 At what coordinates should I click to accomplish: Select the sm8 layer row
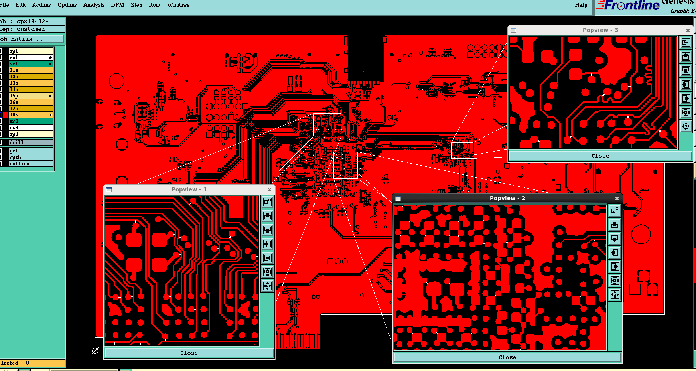pos(31,121)
